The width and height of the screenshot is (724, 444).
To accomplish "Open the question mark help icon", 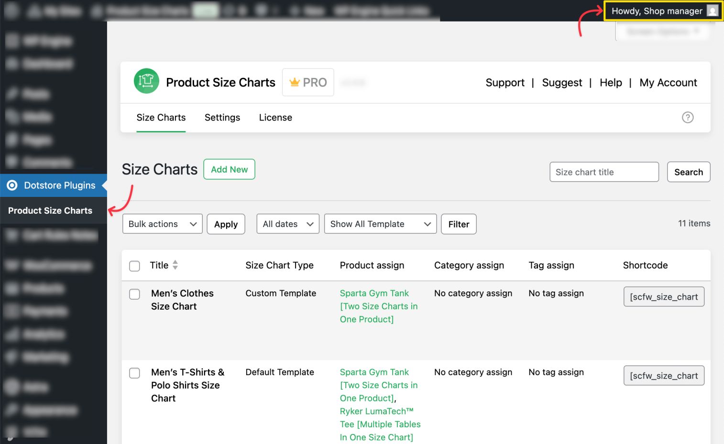I will coord(688,118).
